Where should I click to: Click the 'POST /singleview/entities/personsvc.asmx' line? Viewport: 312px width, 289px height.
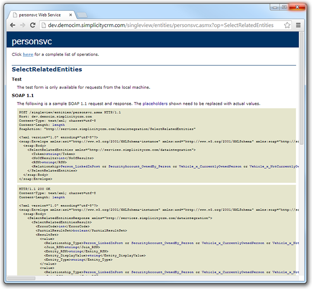[x=70, y=112]
